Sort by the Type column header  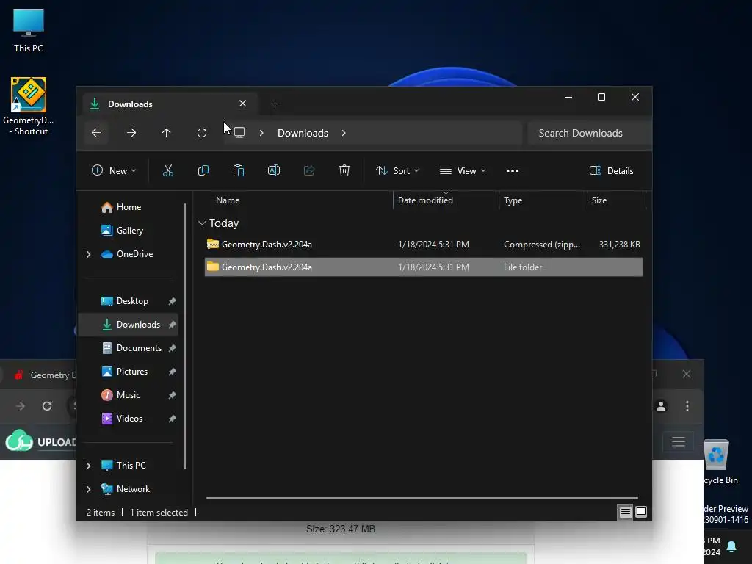pos(513,200)
